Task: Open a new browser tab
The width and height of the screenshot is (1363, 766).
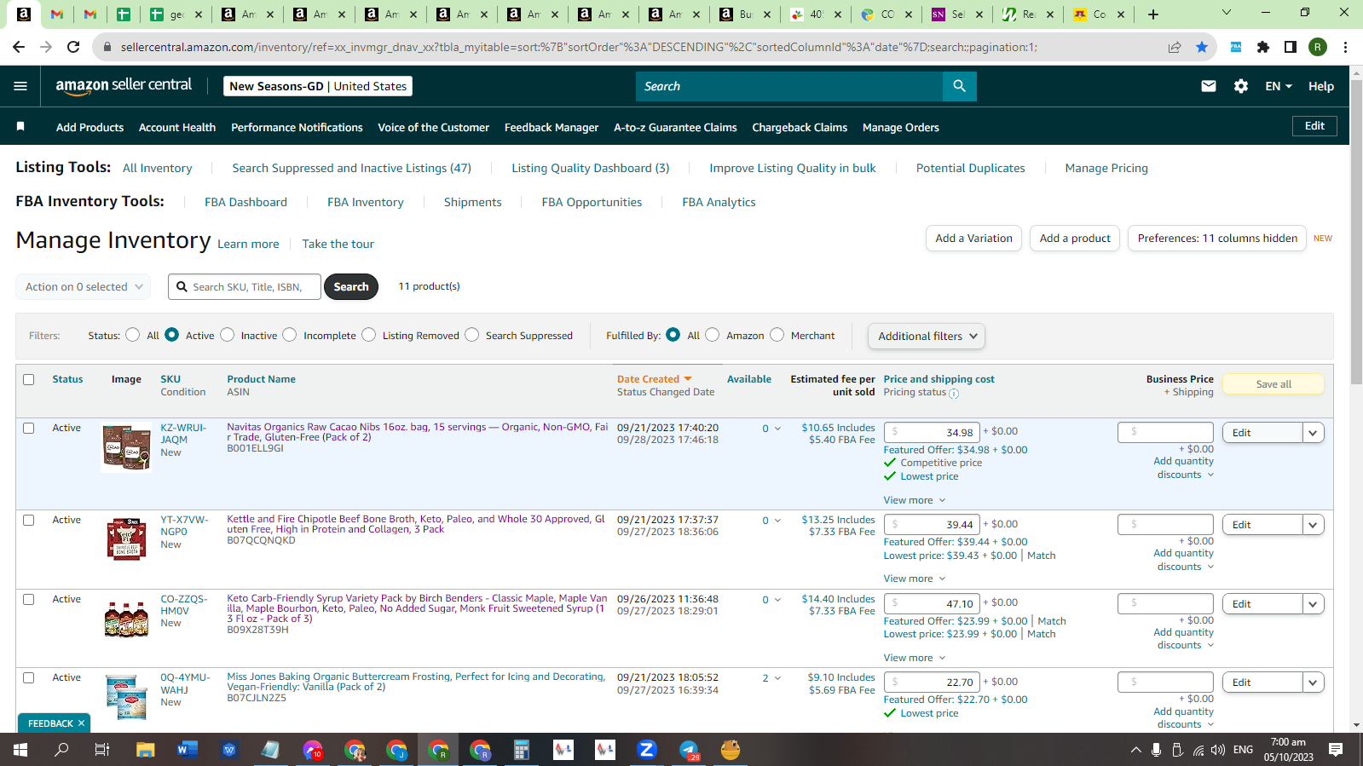Action: pos(1153,14)
